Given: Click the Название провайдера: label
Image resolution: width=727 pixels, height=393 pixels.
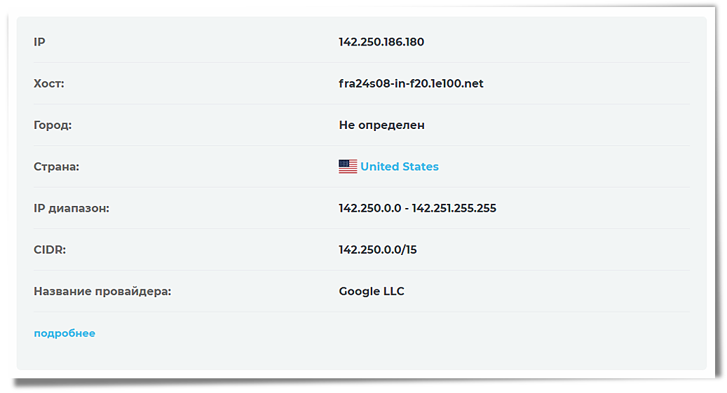Looking at the screenshot, I should coord(102,291).
